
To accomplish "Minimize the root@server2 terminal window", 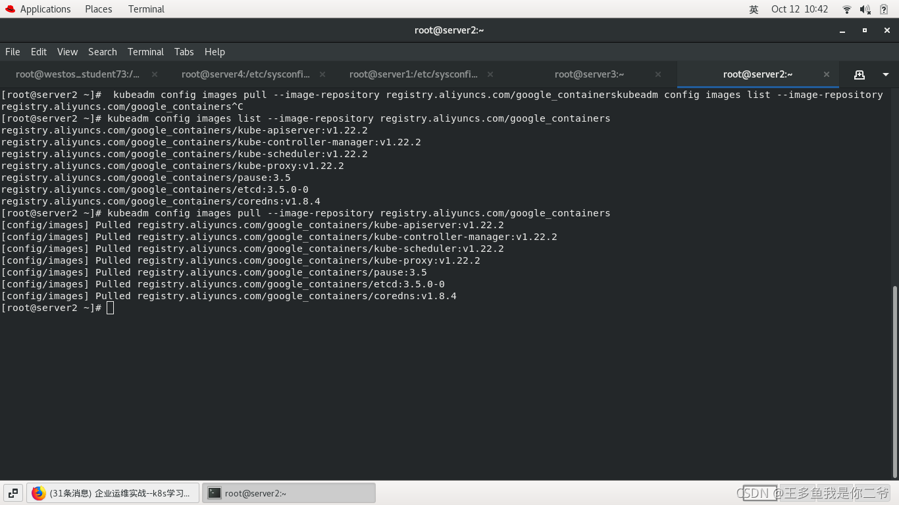I will 842,30.
